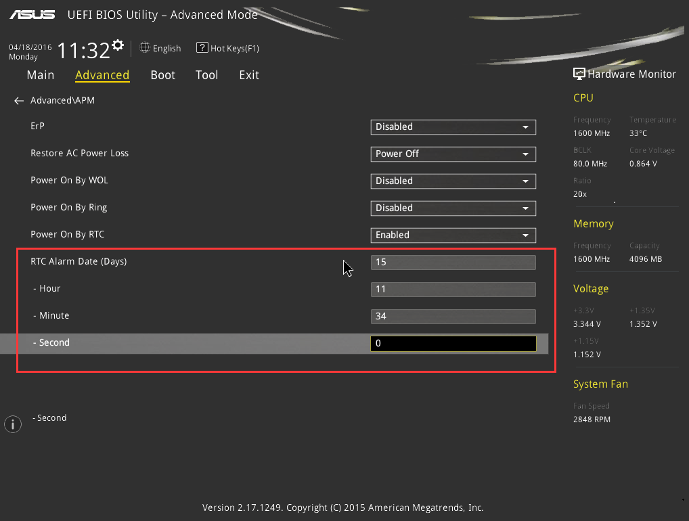Select the Power On By RTC label
The image size is (689, 521).
click(x=67, y=234)
